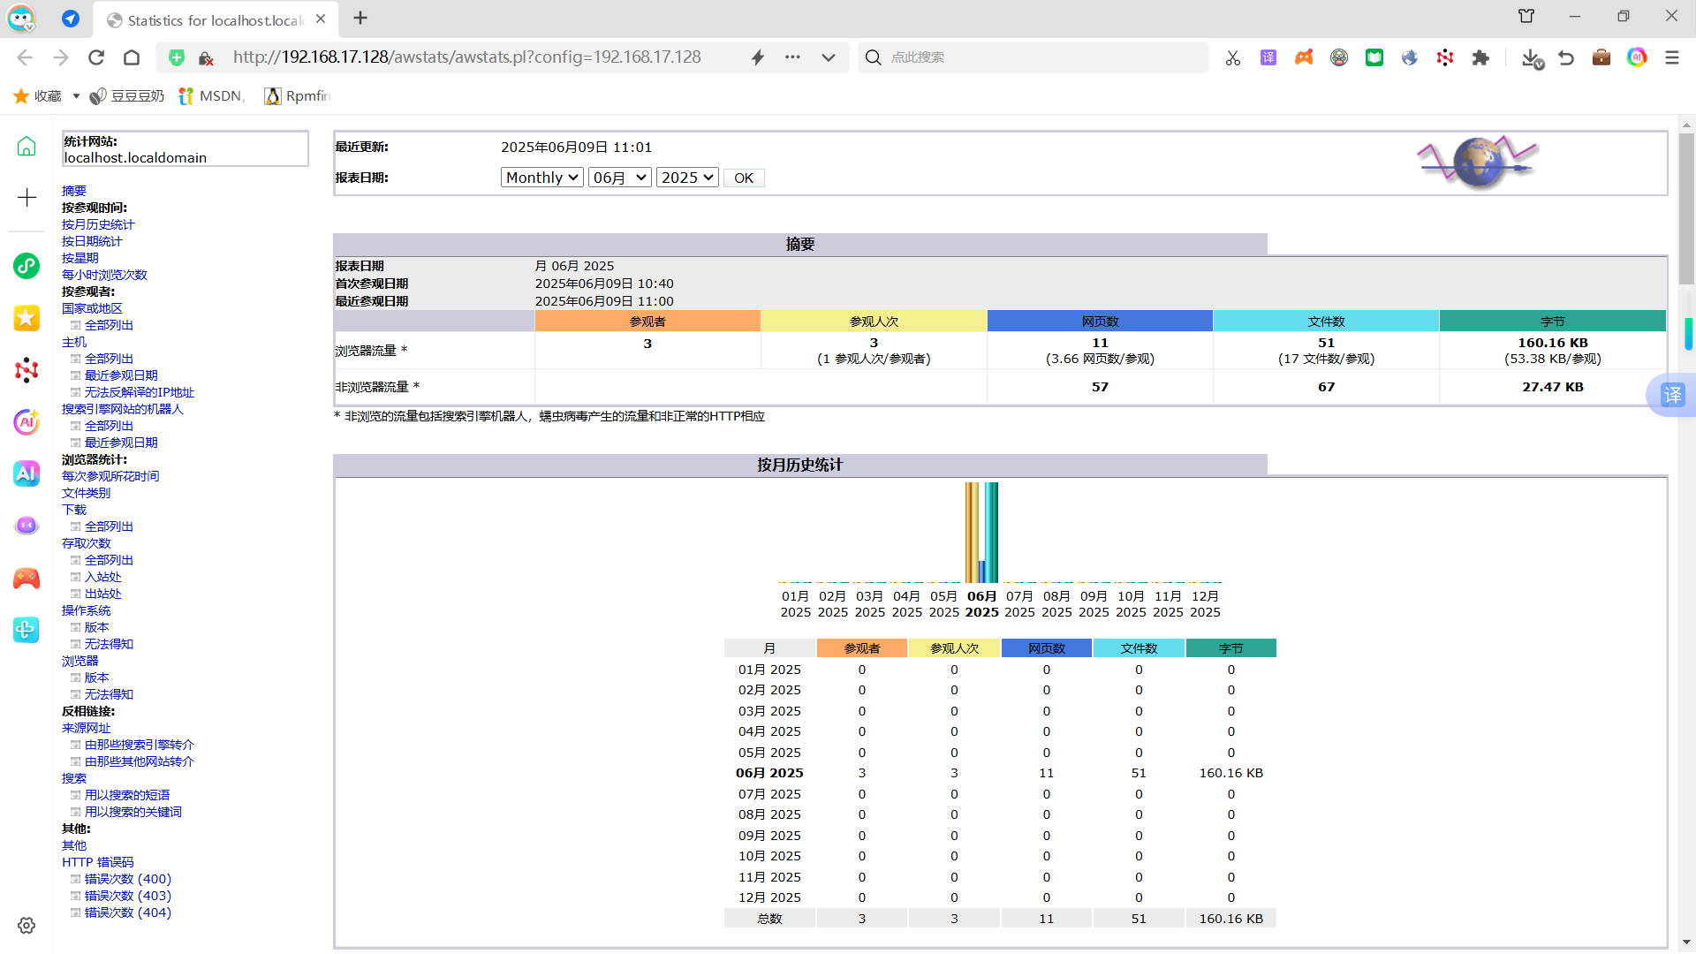Click the floating translate button
This screenshot has width=1696, height=954.
[1672, 395]
